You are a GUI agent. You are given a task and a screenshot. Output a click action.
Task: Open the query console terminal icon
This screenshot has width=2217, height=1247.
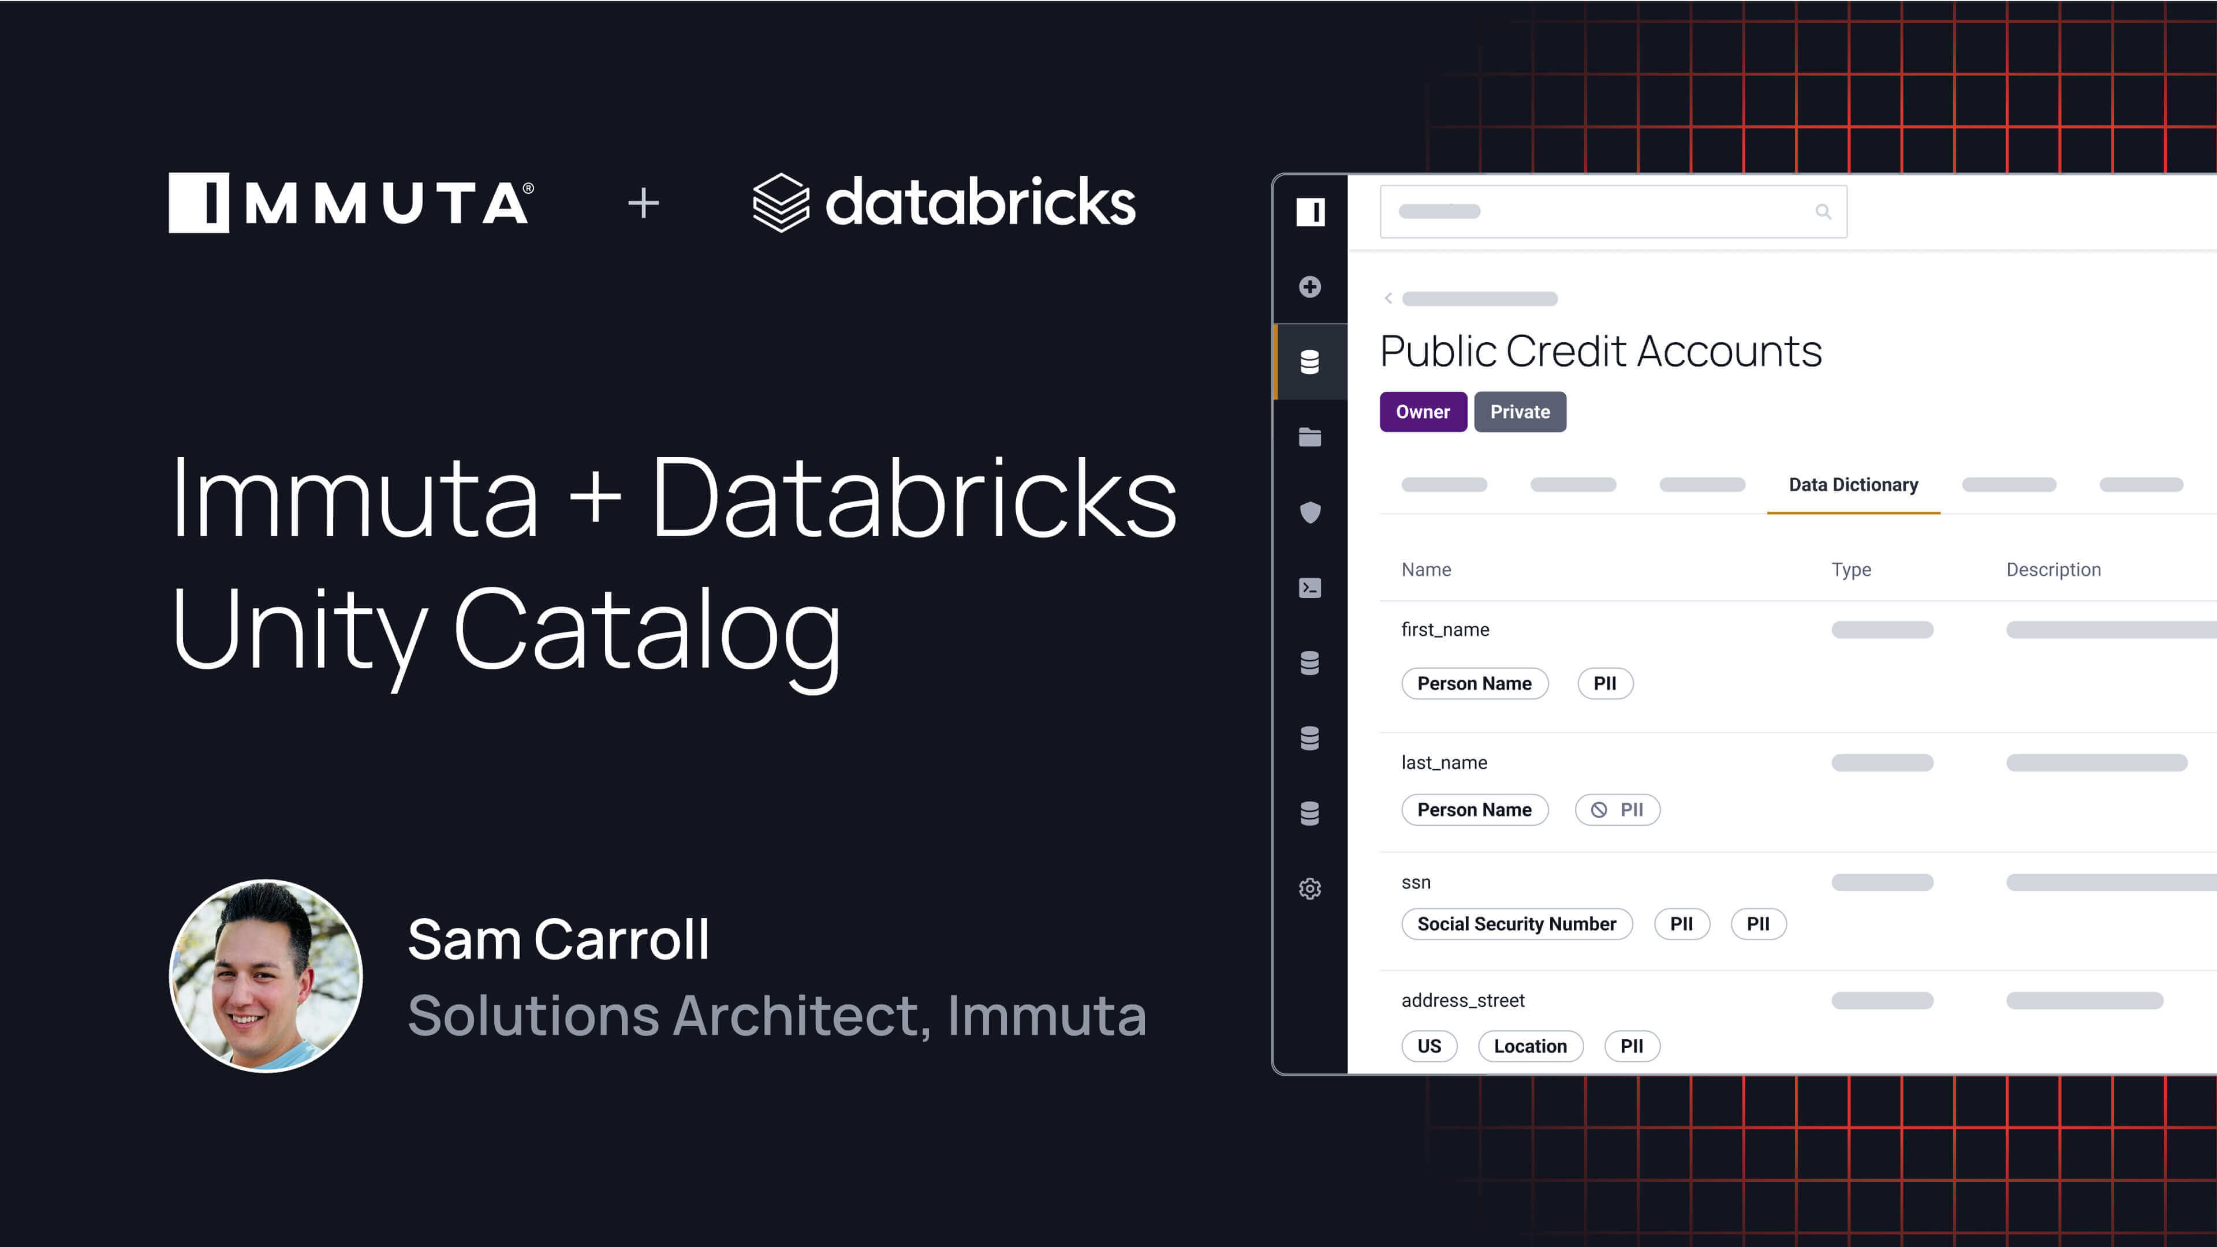coord(1310,587)
